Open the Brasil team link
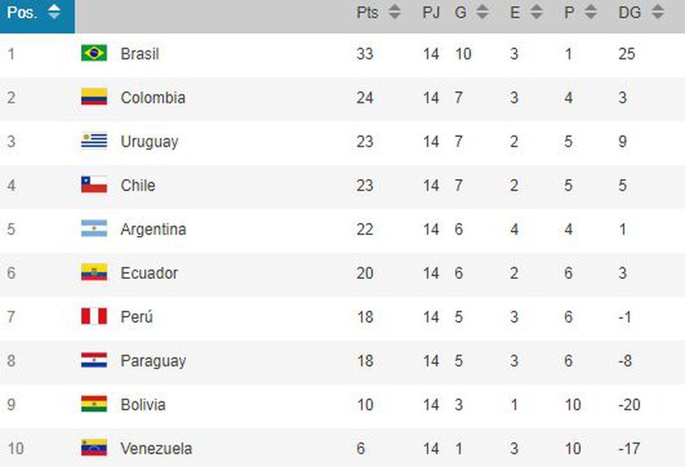The image size is (685, 467). point(140,54)
